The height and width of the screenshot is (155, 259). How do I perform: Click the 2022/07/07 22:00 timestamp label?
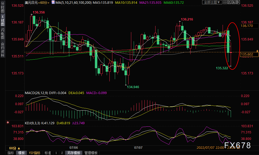pos(210,147)
